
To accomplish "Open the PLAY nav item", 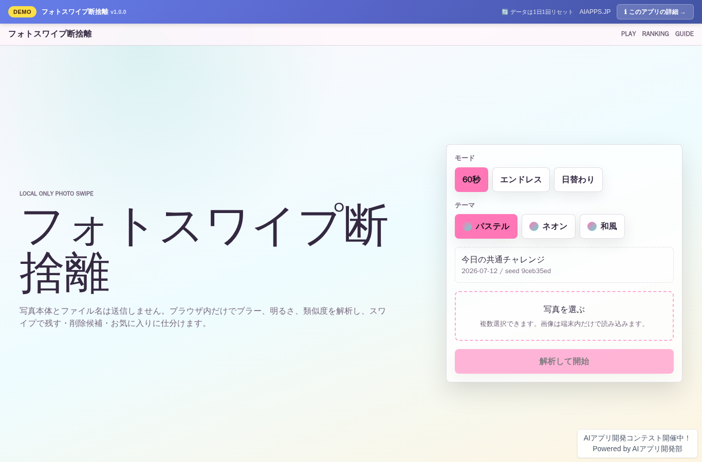I will (x=629, y=34).
